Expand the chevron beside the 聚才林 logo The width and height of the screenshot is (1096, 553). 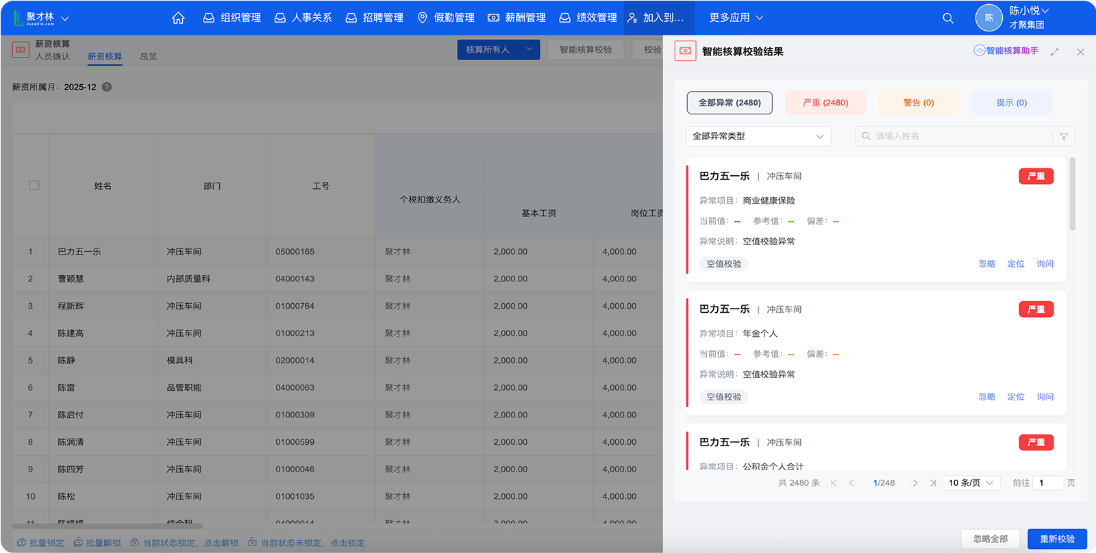(x=65, y=18)
